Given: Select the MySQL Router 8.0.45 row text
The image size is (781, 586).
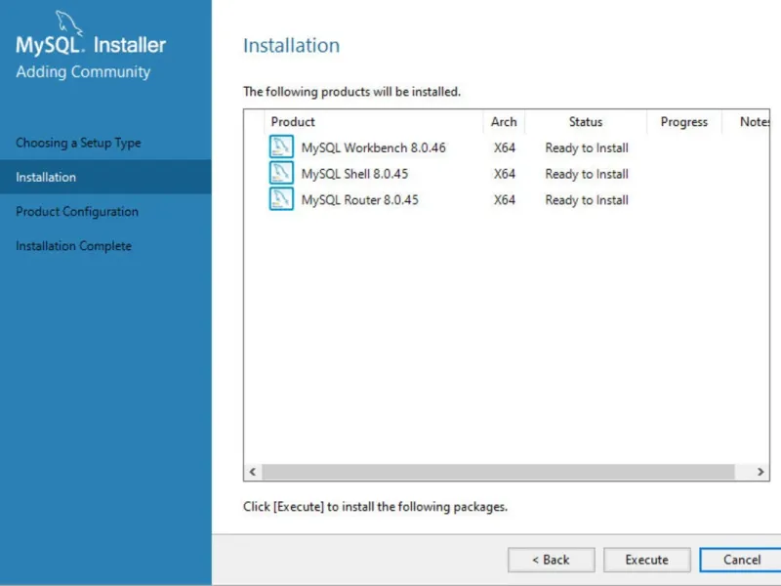Looking at the screenshot, I should 359,200.
